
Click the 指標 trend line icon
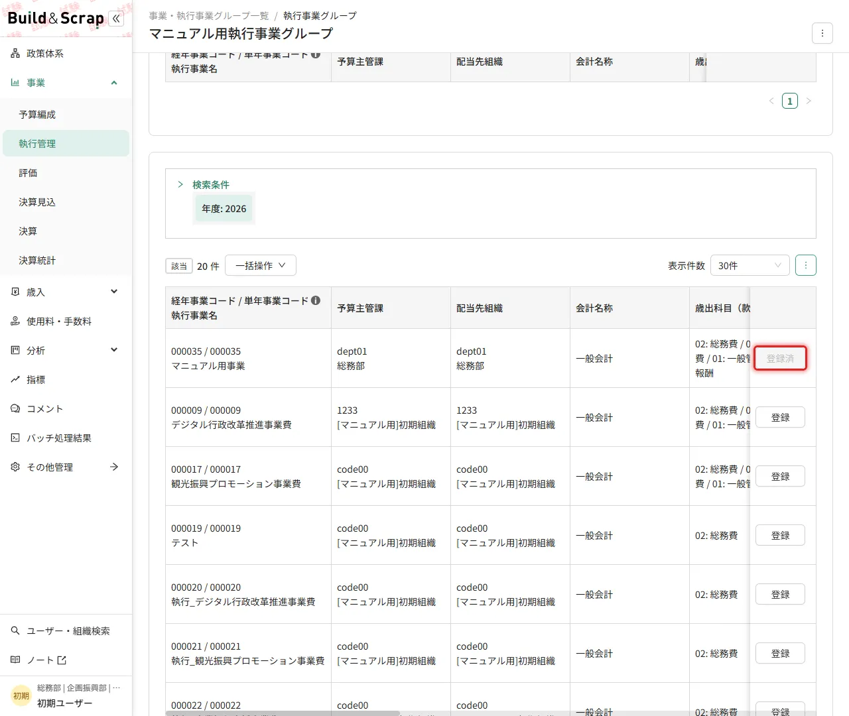coord(15,380)
